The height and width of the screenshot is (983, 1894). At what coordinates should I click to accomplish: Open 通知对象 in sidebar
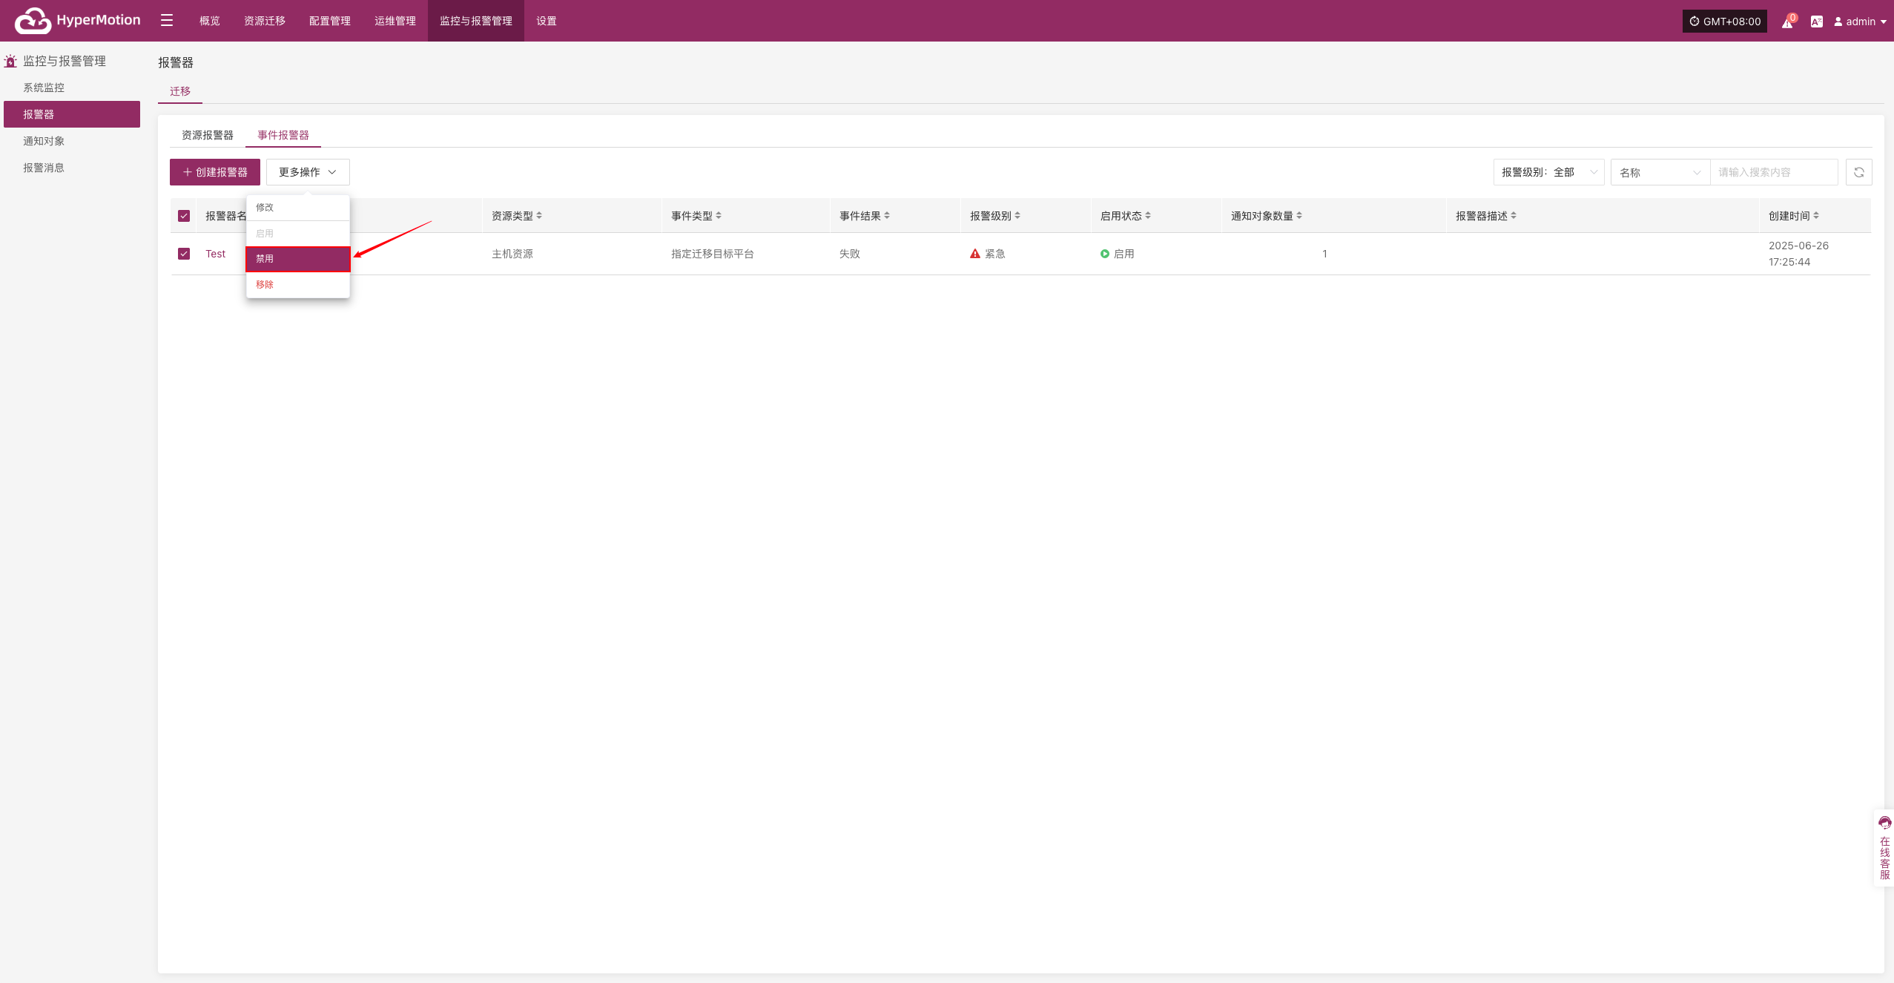coord(72,141)
